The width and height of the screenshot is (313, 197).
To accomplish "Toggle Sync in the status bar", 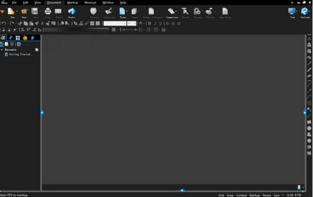I will click(x=276, y=195).
